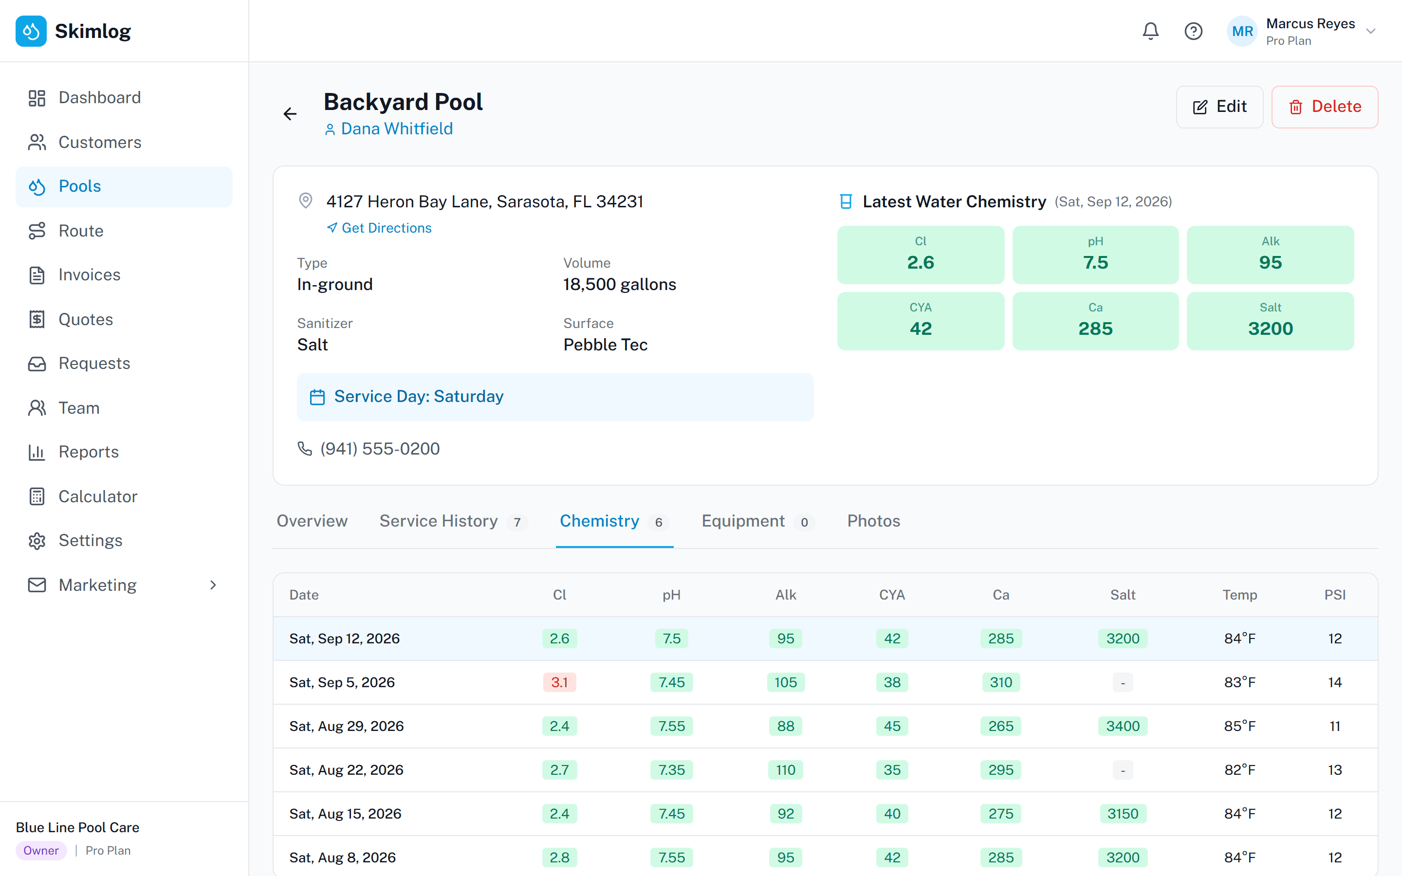Click the Quotes receipt icon
This screenshot has height=876, width=1402.
point(37,319)
